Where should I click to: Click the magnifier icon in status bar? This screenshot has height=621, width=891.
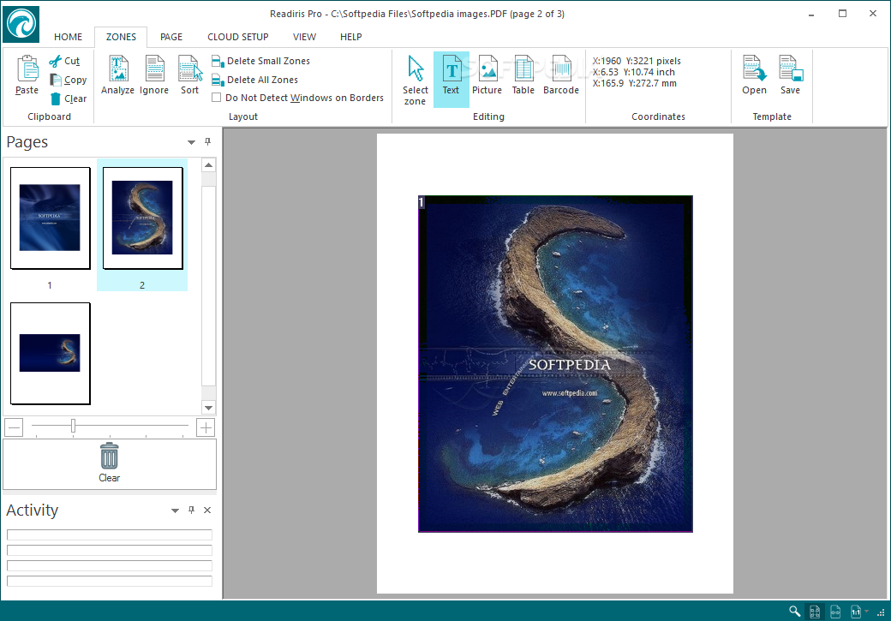pyautogui.click(x=794, y=612)
